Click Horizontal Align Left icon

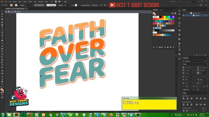(x=184, y=98)
